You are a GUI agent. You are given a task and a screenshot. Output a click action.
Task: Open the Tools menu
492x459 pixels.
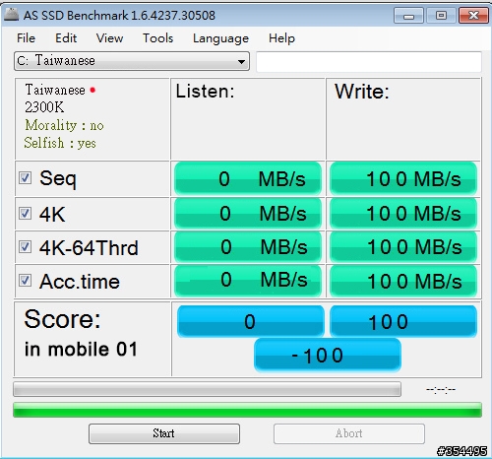click(157, 38)
